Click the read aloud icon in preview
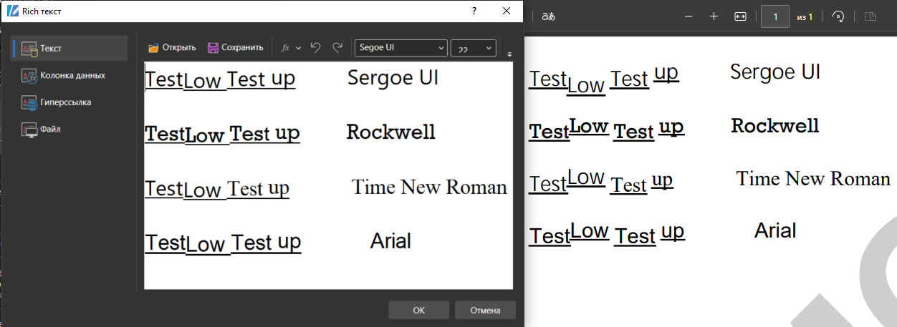Image resolution: width=897 pixels, height=327 pixels. (x=549, y=16)
